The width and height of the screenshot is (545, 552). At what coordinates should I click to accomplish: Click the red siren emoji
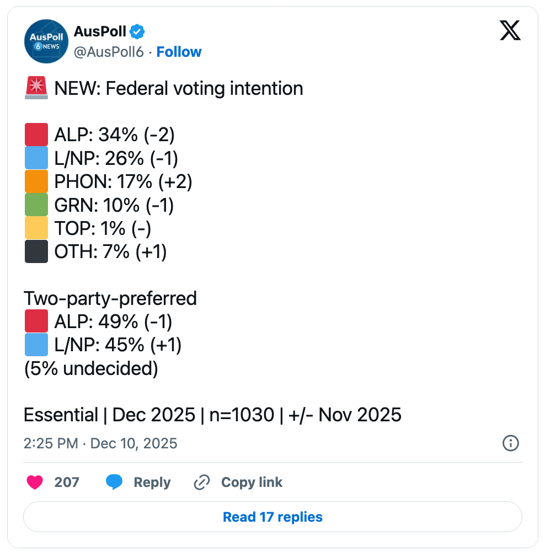pos(36,88)
